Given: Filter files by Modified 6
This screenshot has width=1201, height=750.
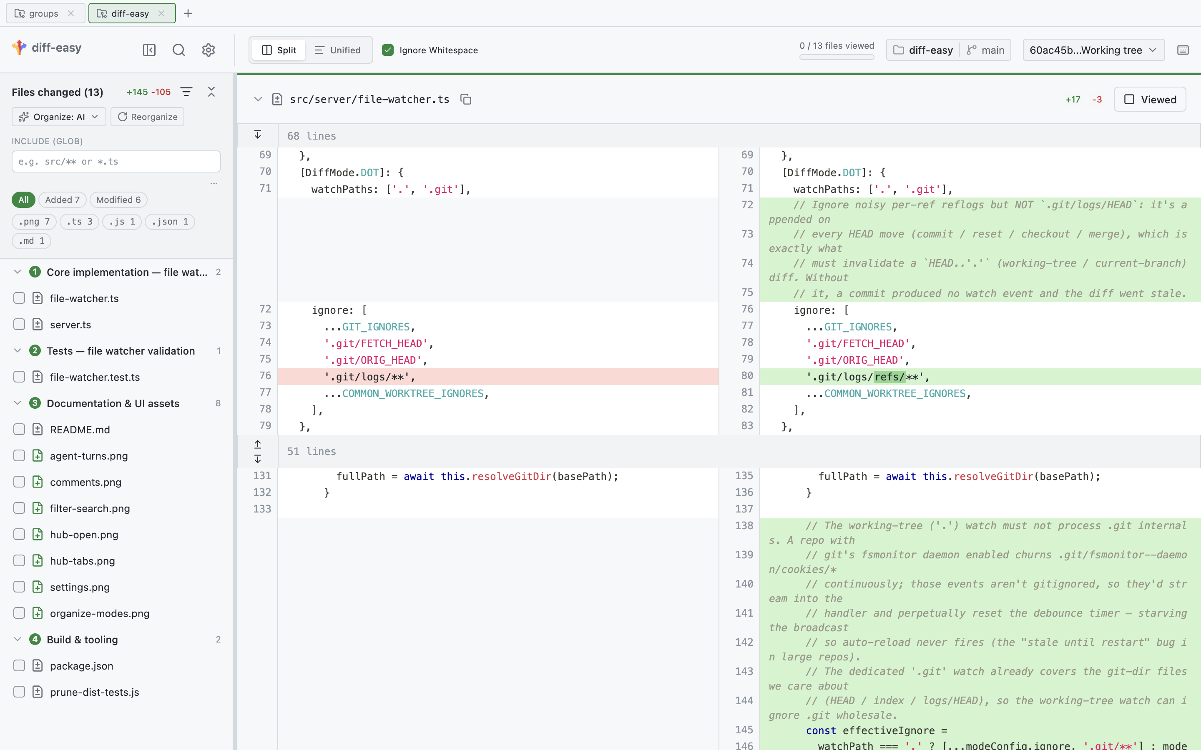Looking at the screenshot, I should click(118, 200).
